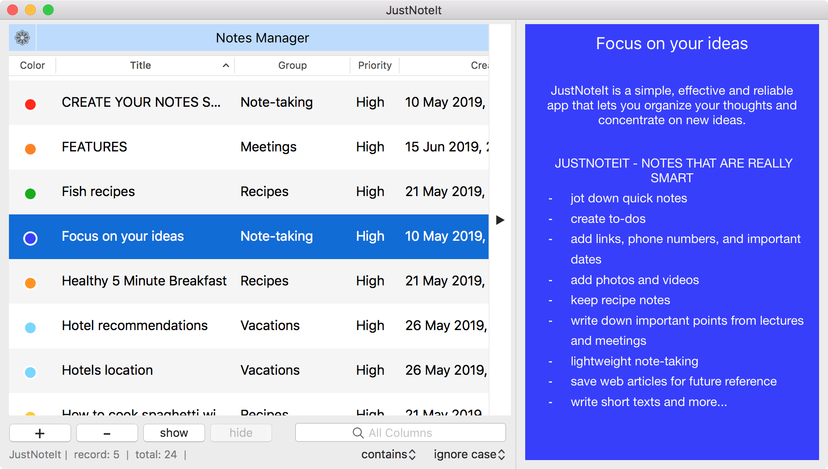Click 'save web articles for future reference' line
This screenshot has height=469, width=828.
[x=673, y=381]
